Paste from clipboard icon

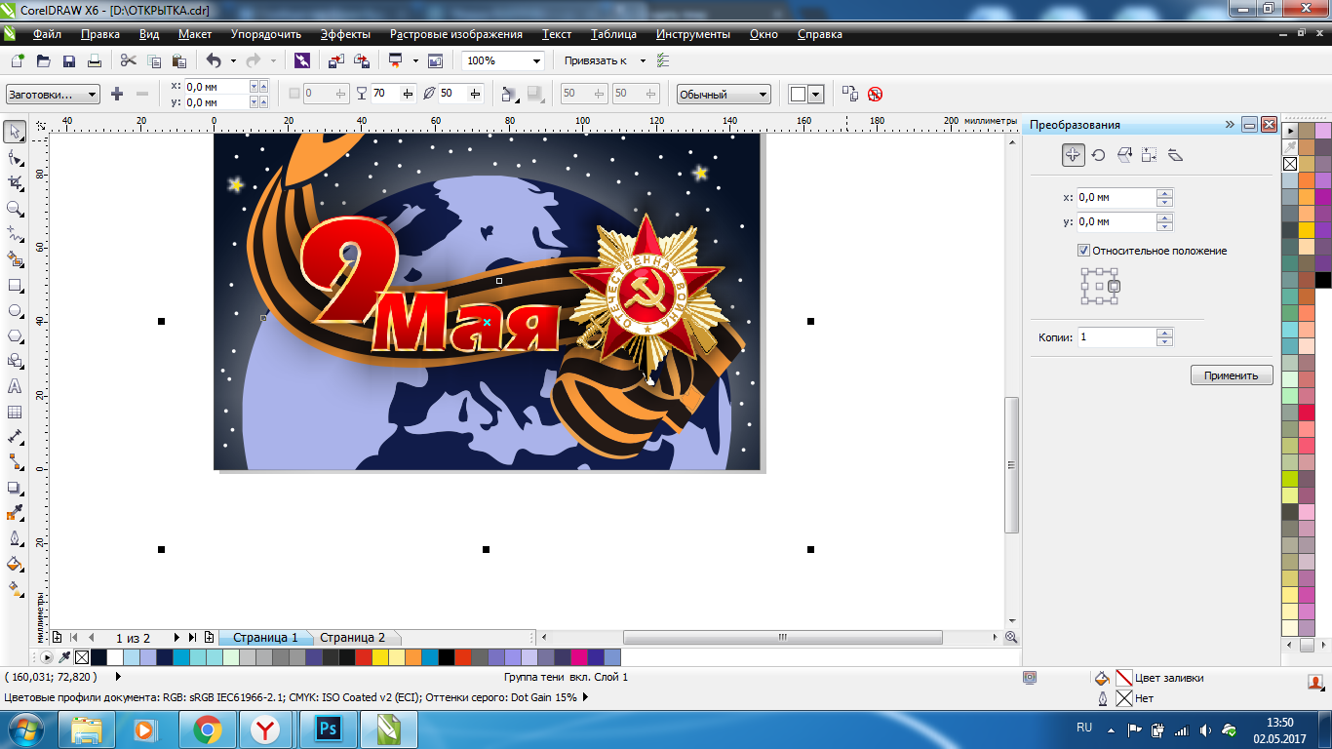coord(180,60)
